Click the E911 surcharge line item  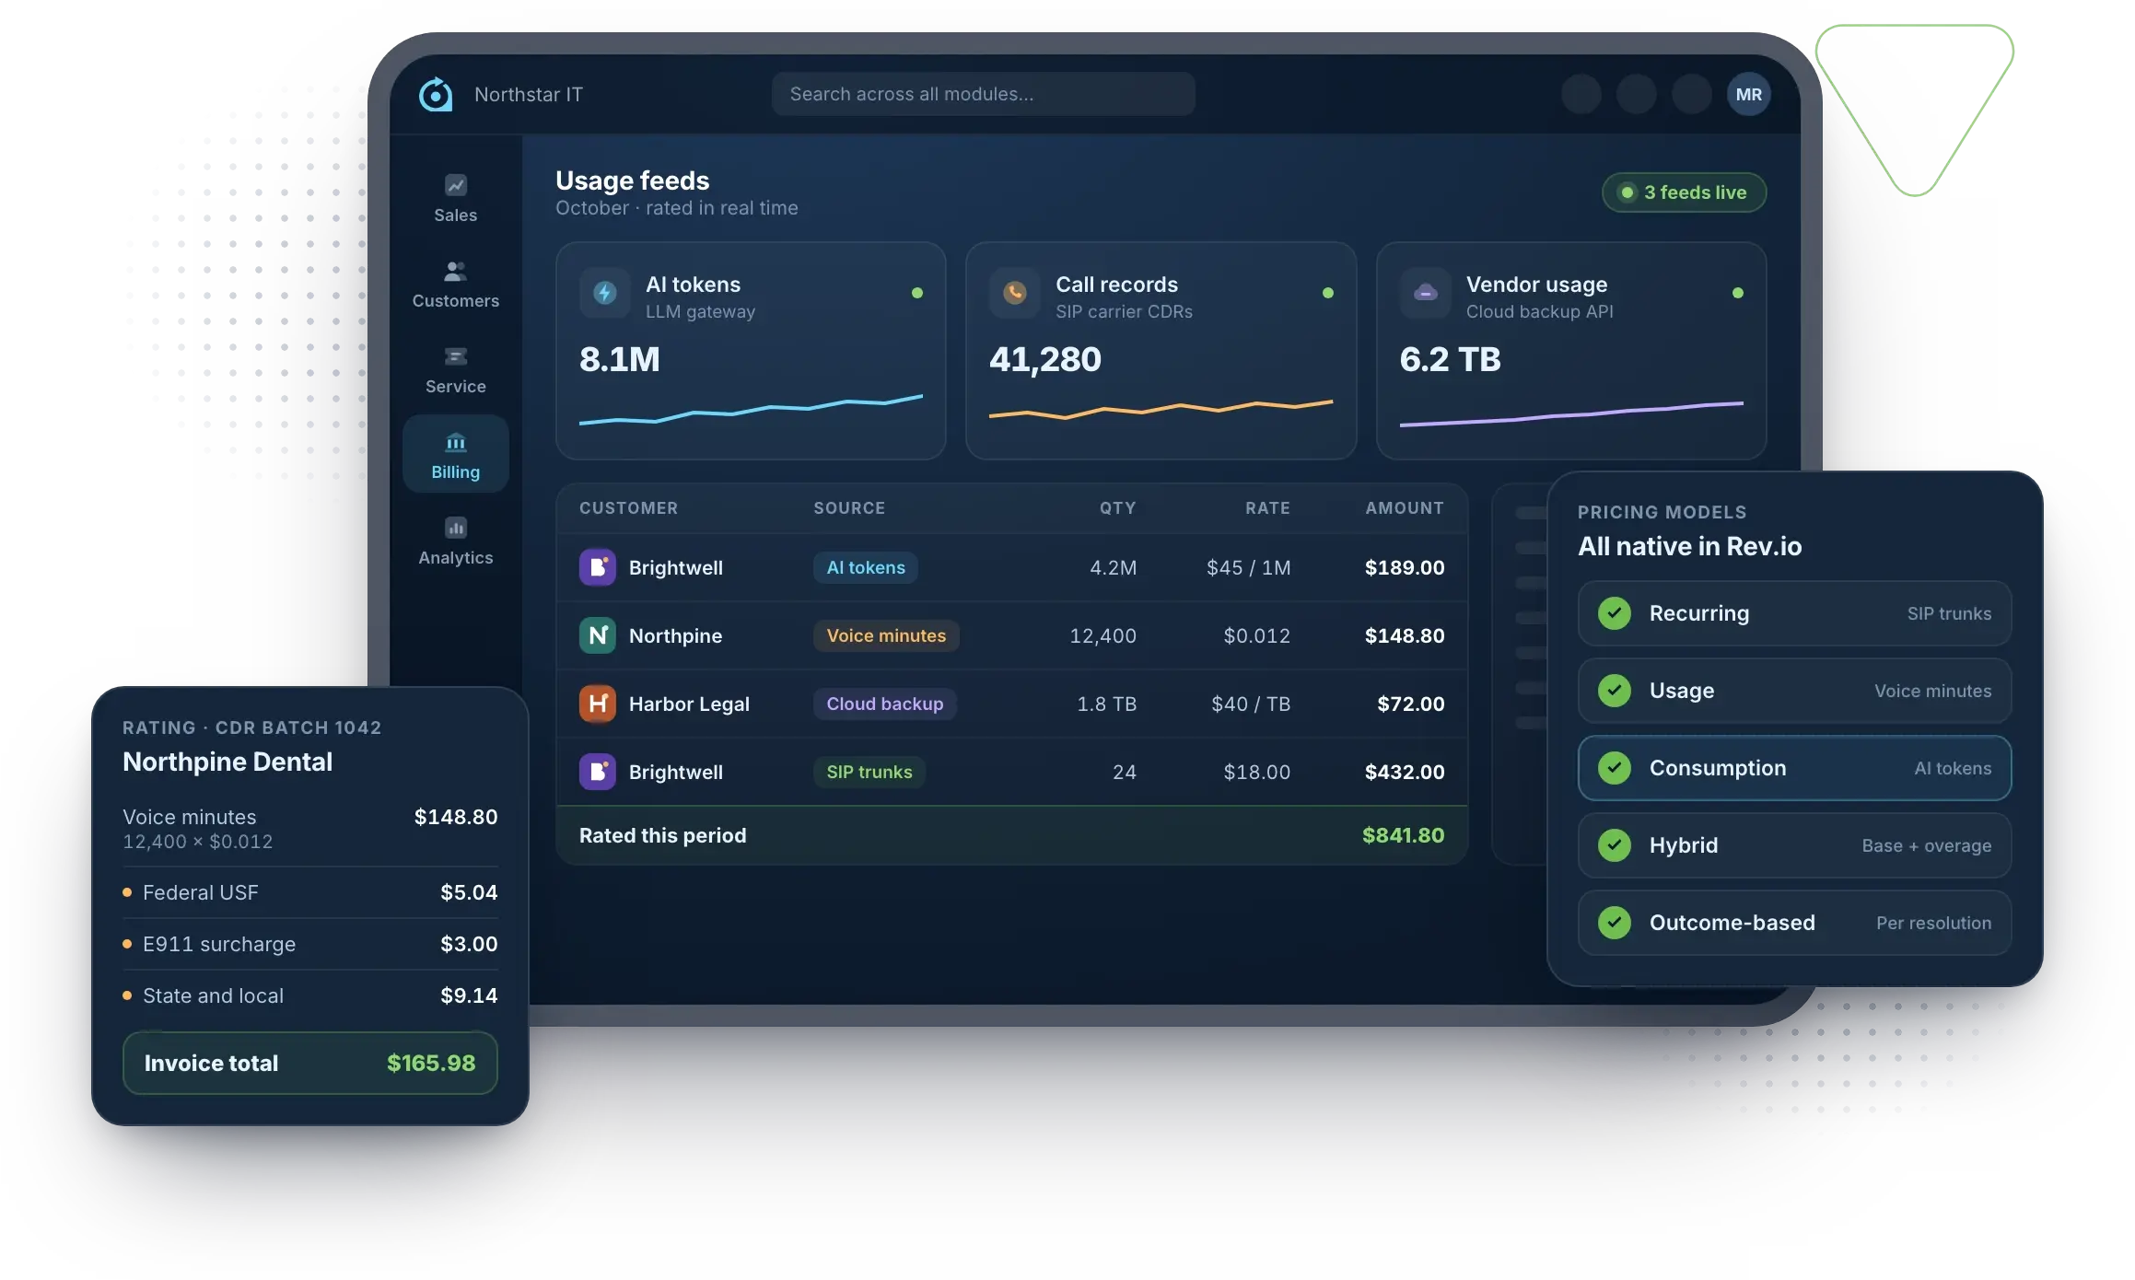[x=309, y=944]
